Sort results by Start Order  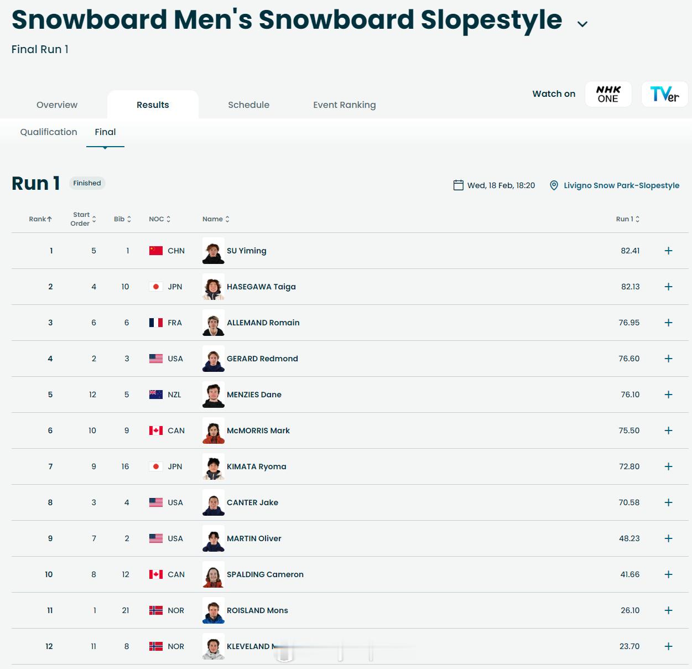[83, 219]
